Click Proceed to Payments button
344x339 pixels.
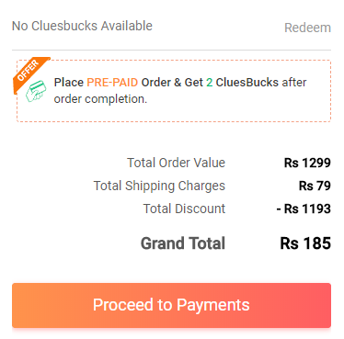coord(171,305)
